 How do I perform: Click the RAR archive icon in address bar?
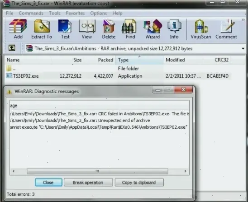pos(29,48)
